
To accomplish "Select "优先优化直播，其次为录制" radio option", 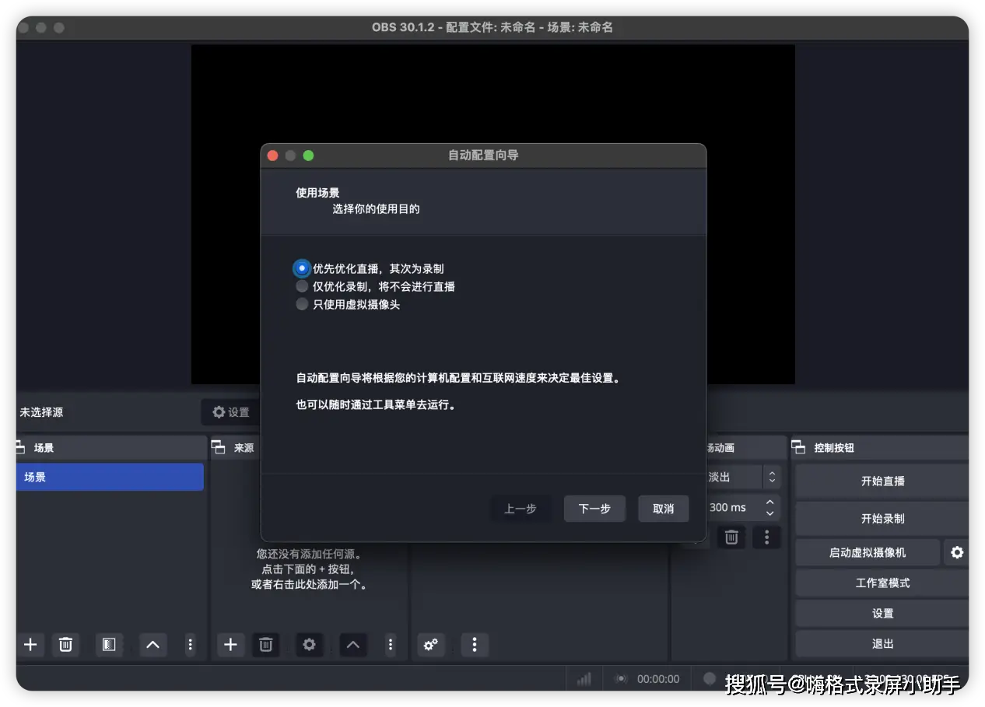I will click(x=302, y=268).
